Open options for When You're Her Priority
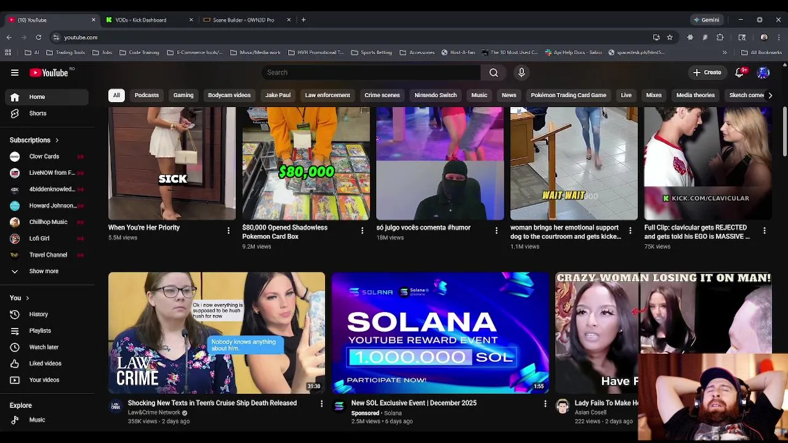Image resolution: width=788 pixels, height=443 pixels. (228, 231)
